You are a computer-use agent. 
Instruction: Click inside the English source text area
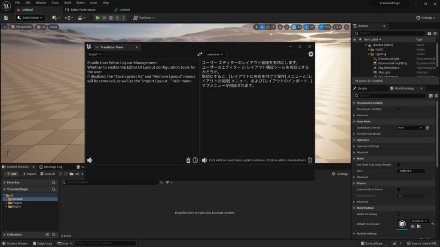point(142,108)
